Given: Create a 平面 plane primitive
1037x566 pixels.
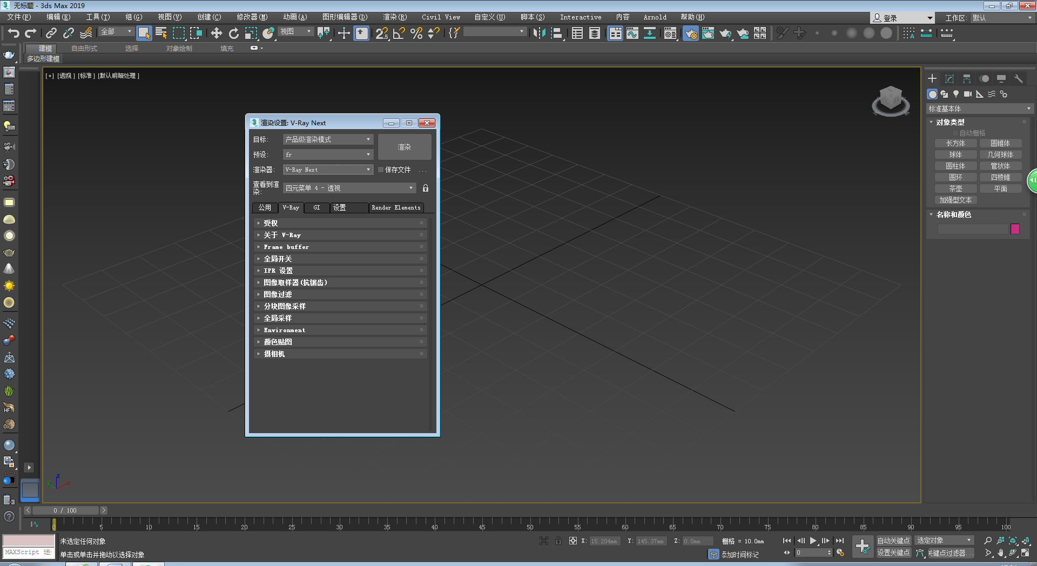Looking at the screenshot, I should tap(1000, 188).
